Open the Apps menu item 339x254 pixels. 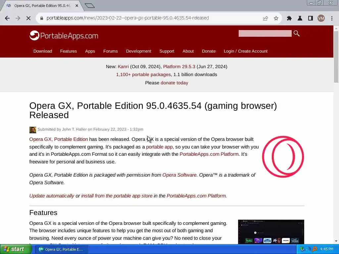pos(90,51)
